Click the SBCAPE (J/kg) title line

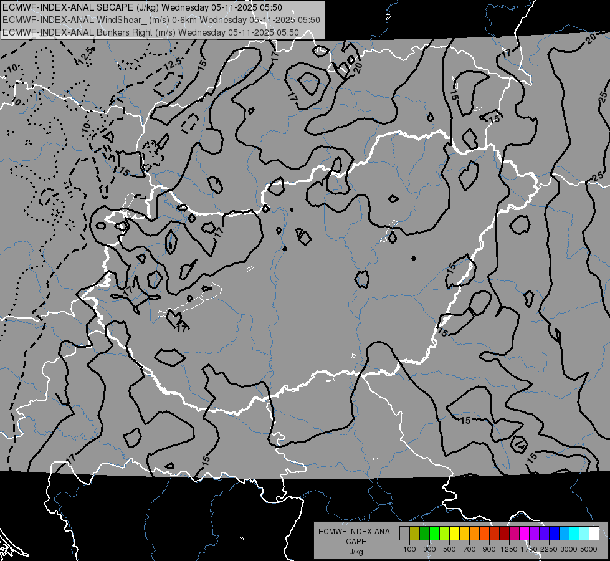click(142, 7)
